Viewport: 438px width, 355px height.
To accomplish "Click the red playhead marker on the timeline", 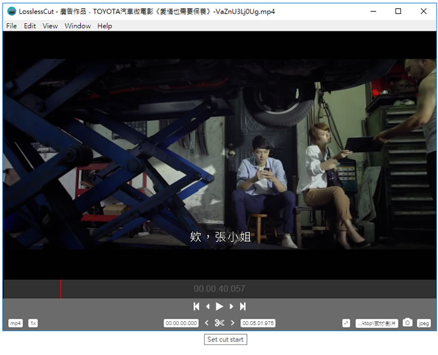I will click(61, 289).
